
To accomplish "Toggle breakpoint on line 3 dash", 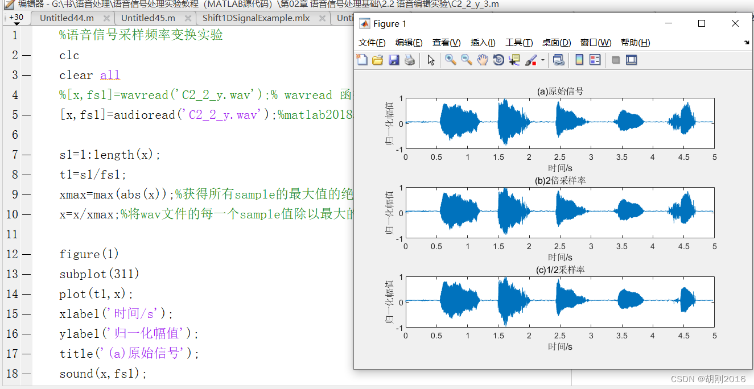I will click(x=27, y=75).
